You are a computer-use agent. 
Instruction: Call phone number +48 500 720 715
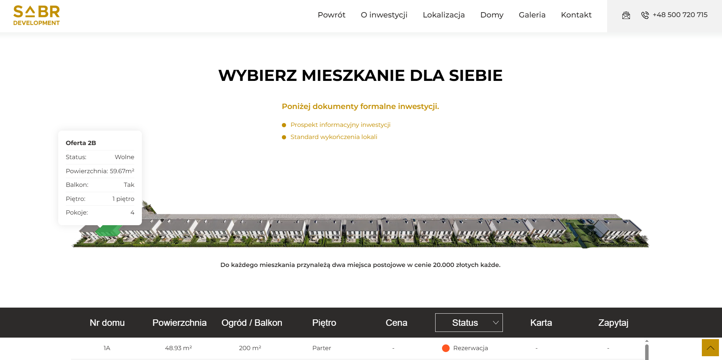pyautogui.click(x=680, y=15)
